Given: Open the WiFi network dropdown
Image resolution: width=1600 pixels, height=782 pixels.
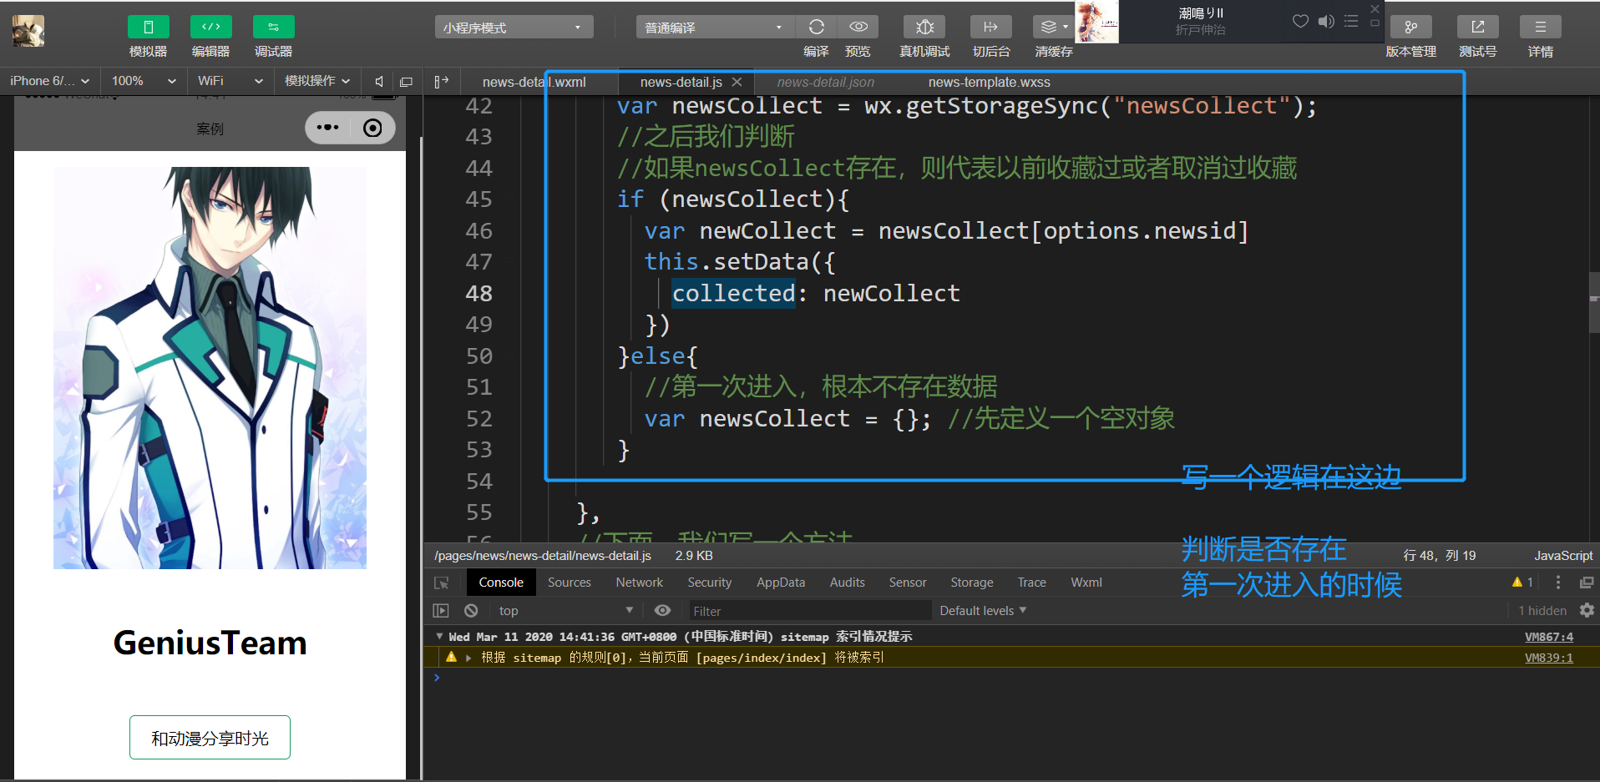Looking at the screenshot, I should tap(230, 81).
